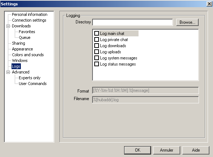Tick the Log private chat checkbox

coord(96,39)
